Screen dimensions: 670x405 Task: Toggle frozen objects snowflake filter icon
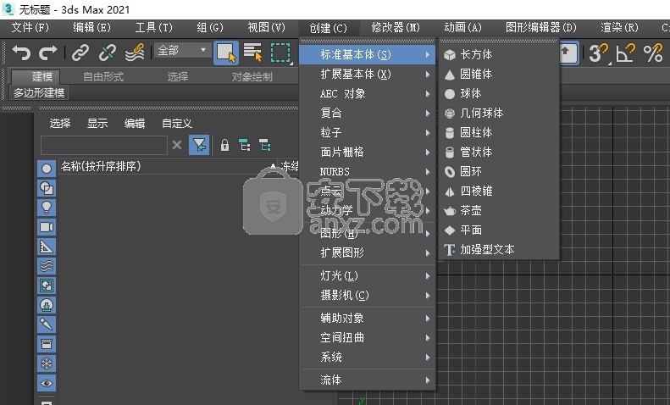(47, 363)
